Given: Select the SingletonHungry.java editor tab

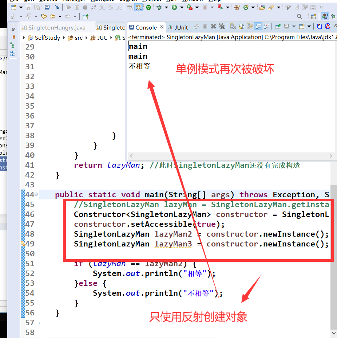Looking at the screenshot, I should point(54,27).
